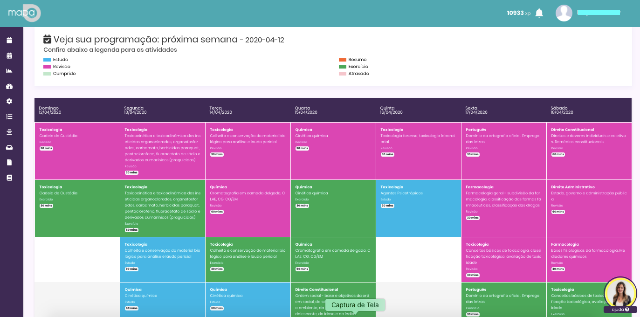Open the inbox tray icon in sidebar

pos(9,147)
